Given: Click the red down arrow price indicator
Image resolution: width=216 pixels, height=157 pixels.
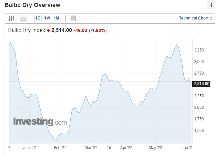Looking at the screenshot, I should tap(48, 31).
